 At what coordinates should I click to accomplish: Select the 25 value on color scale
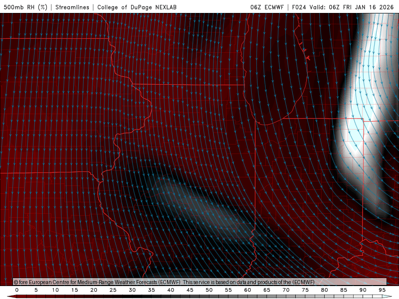pyautogui.click(x=113, y=290)
